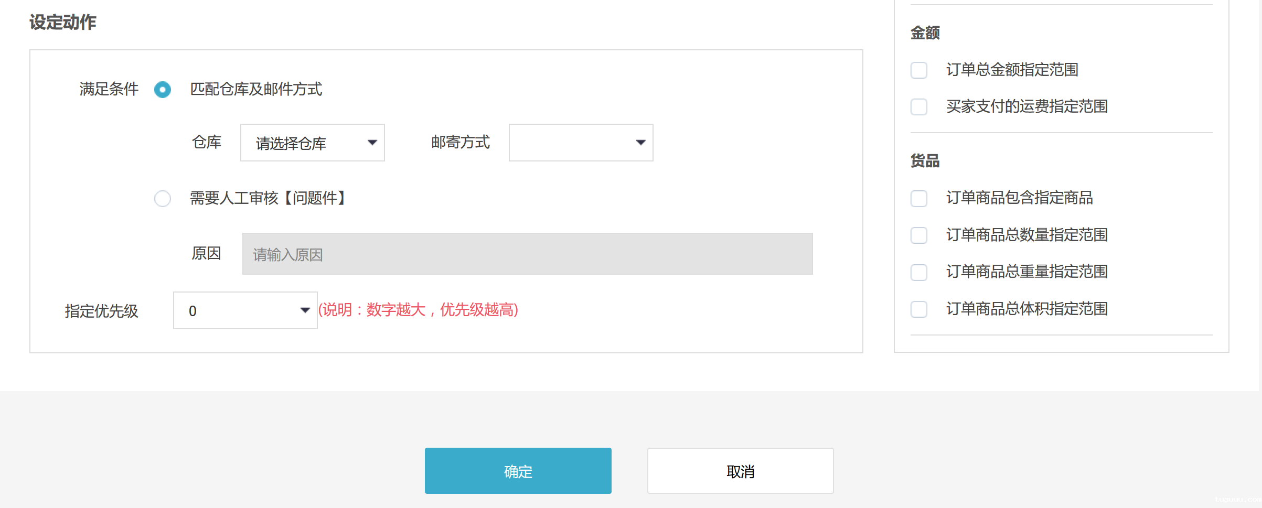
Task: Click the 金额 section heading
Action: pyautogui.click(x=924, y=32)
